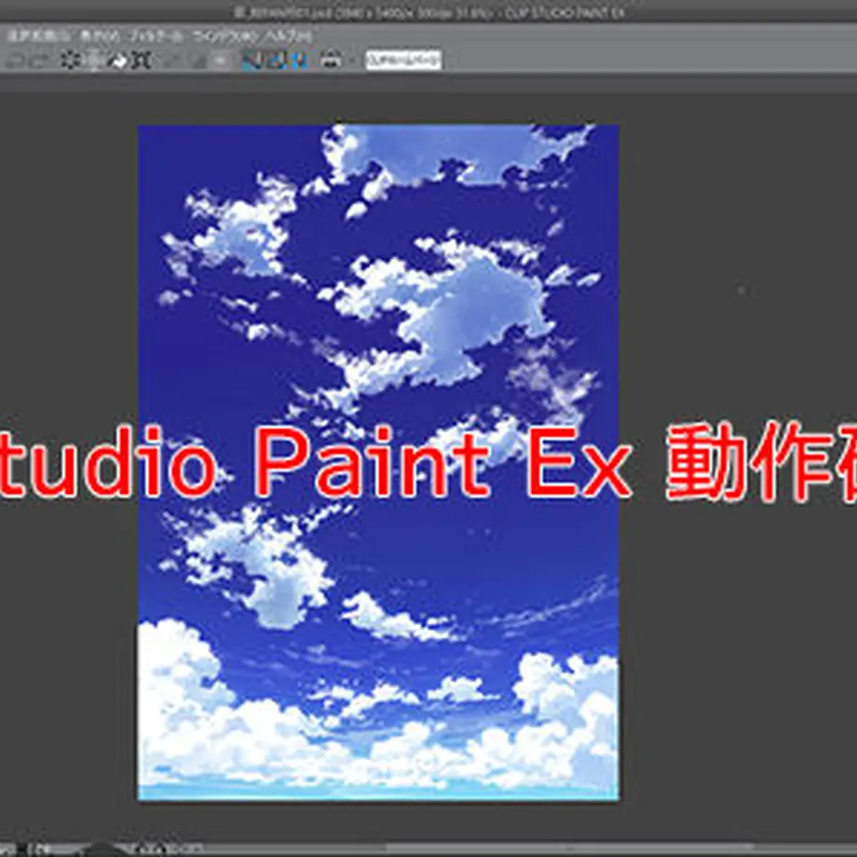Screen dimensions: 857x857
Task: Open the ウィンドウ (Window) menu
Action: (224, 36)
